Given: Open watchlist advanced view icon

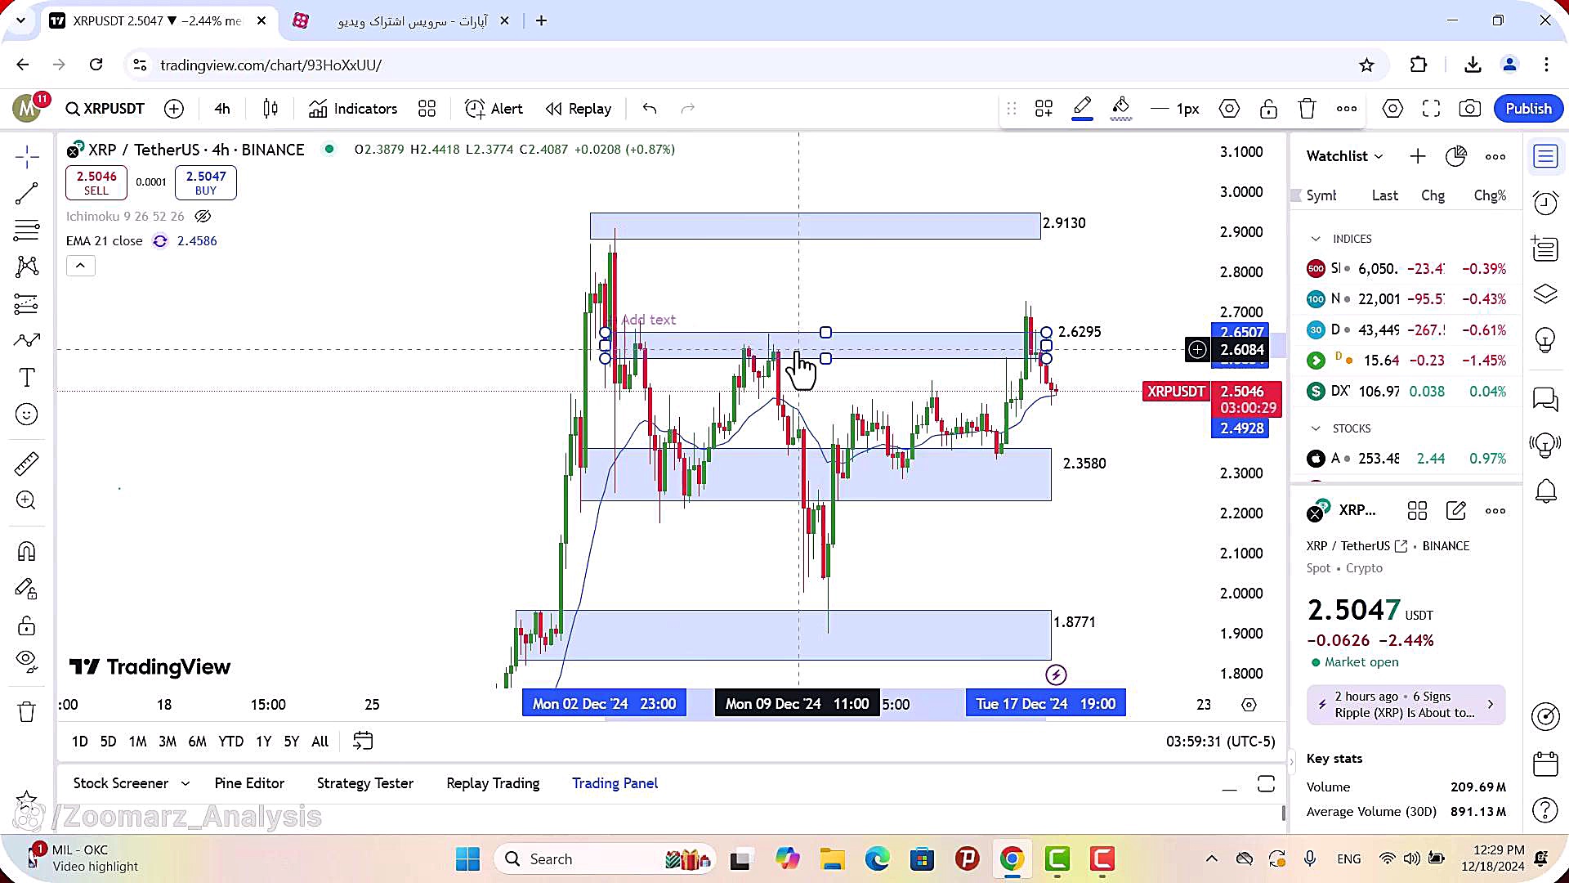Looking at the screenshot, I should [1456, 156].
